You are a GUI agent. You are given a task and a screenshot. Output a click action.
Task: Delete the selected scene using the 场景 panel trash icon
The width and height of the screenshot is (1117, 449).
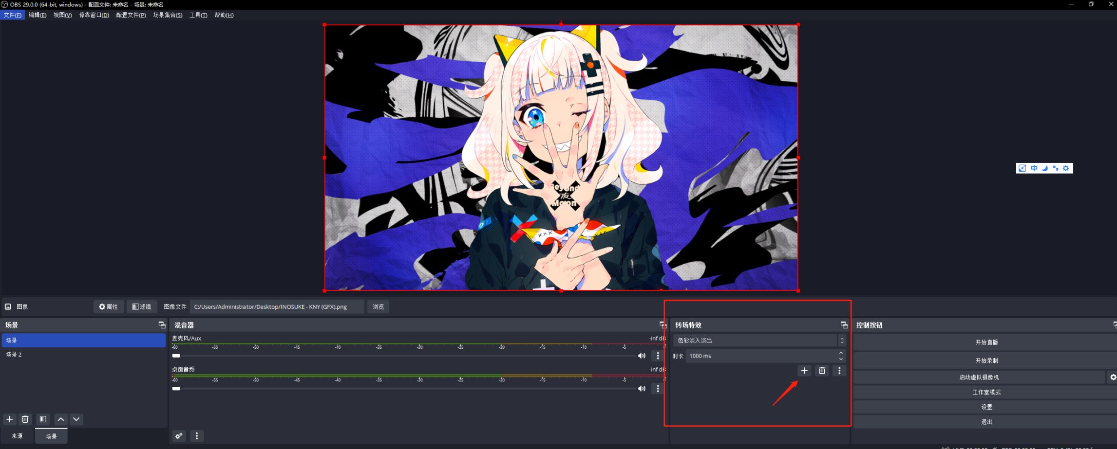point(25,419)
